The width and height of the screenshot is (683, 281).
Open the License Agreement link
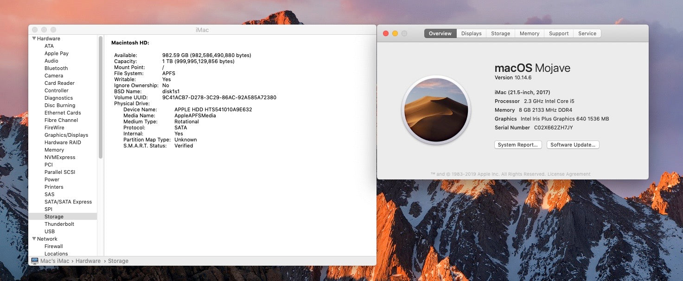coord(569,174)
